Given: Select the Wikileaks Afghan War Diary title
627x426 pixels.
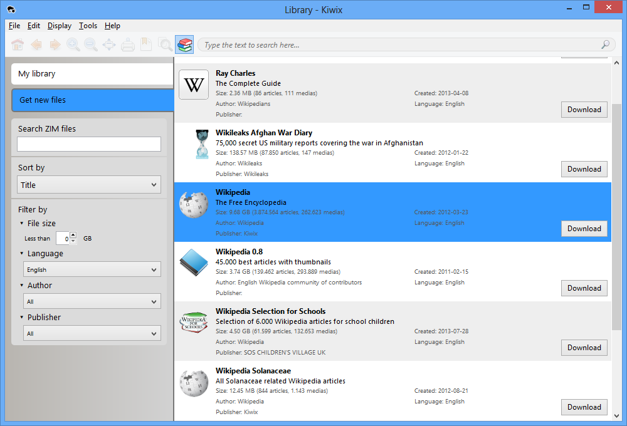Looking at the screenshot, I should pyautogui.click(x=264, y=133).
